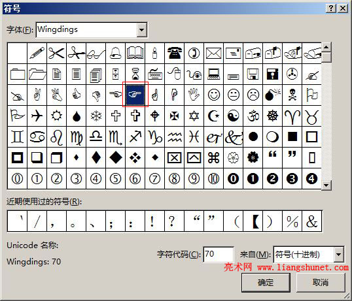Image resolution: width=352 pixels, height=301 pixels.
Task: Pick the open book symbol
Action: tap(135, 54)
